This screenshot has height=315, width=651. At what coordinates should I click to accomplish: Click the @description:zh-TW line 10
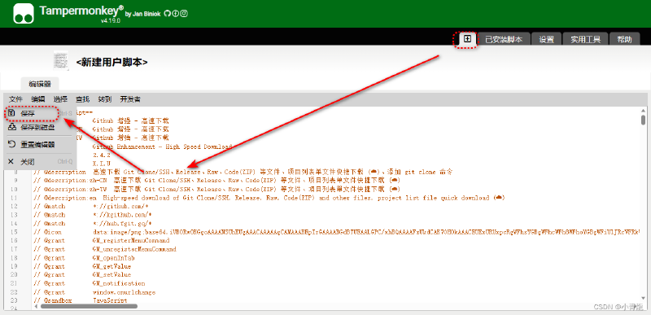point(216,190)
